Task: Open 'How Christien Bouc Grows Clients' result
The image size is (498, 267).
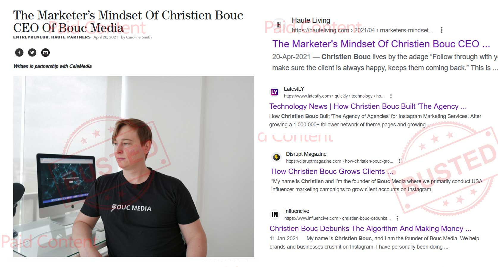Action: [x=332, y=172]
